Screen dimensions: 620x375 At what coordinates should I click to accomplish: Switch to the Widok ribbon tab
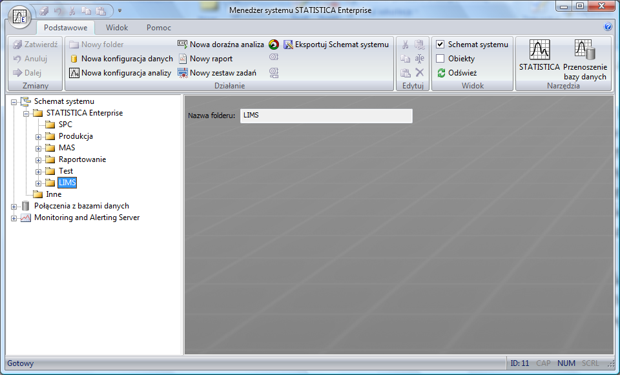117,28
